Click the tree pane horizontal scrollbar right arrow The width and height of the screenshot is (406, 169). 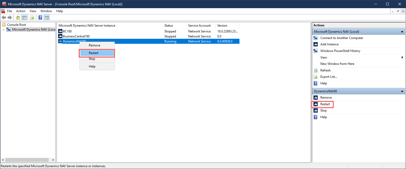pyautogui.click(x=53, y=160)
